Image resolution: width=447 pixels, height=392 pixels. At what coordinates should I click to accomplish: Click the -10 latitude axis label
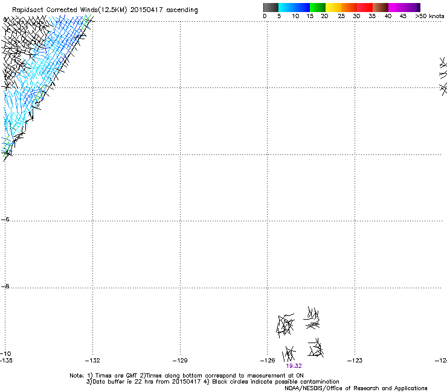click(5, 354)
